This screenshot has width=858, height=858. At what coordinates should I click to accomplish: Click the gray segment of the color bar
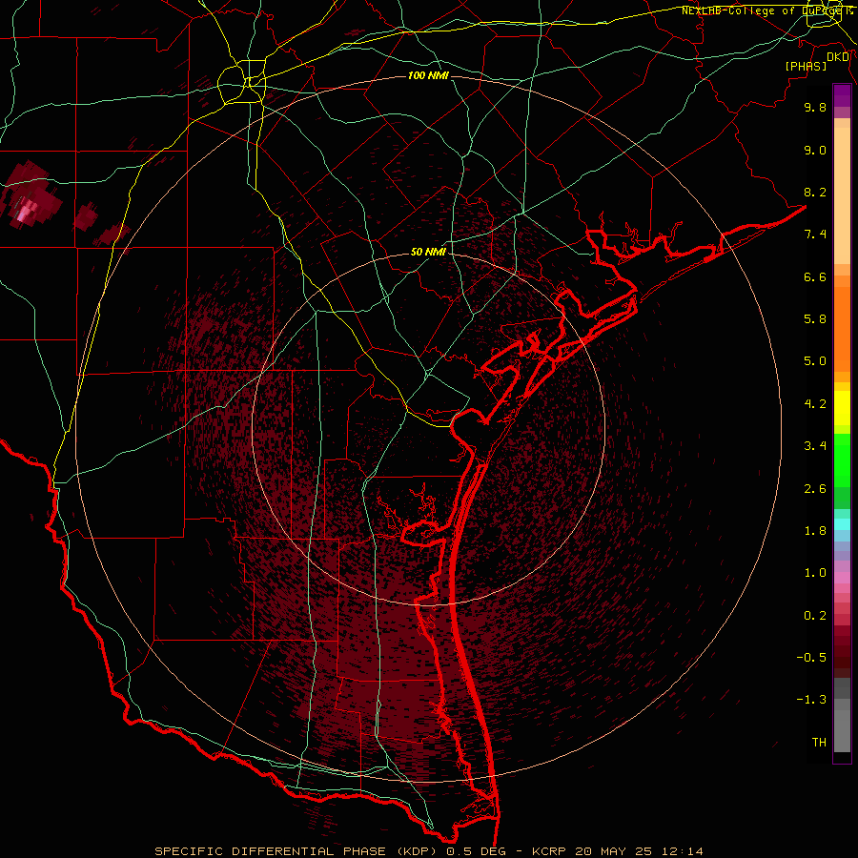click(842, 715)
